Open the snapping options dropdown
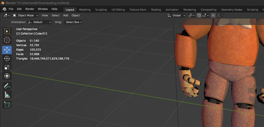The height and width of the screenshot is (127, 264). point(205,16)
